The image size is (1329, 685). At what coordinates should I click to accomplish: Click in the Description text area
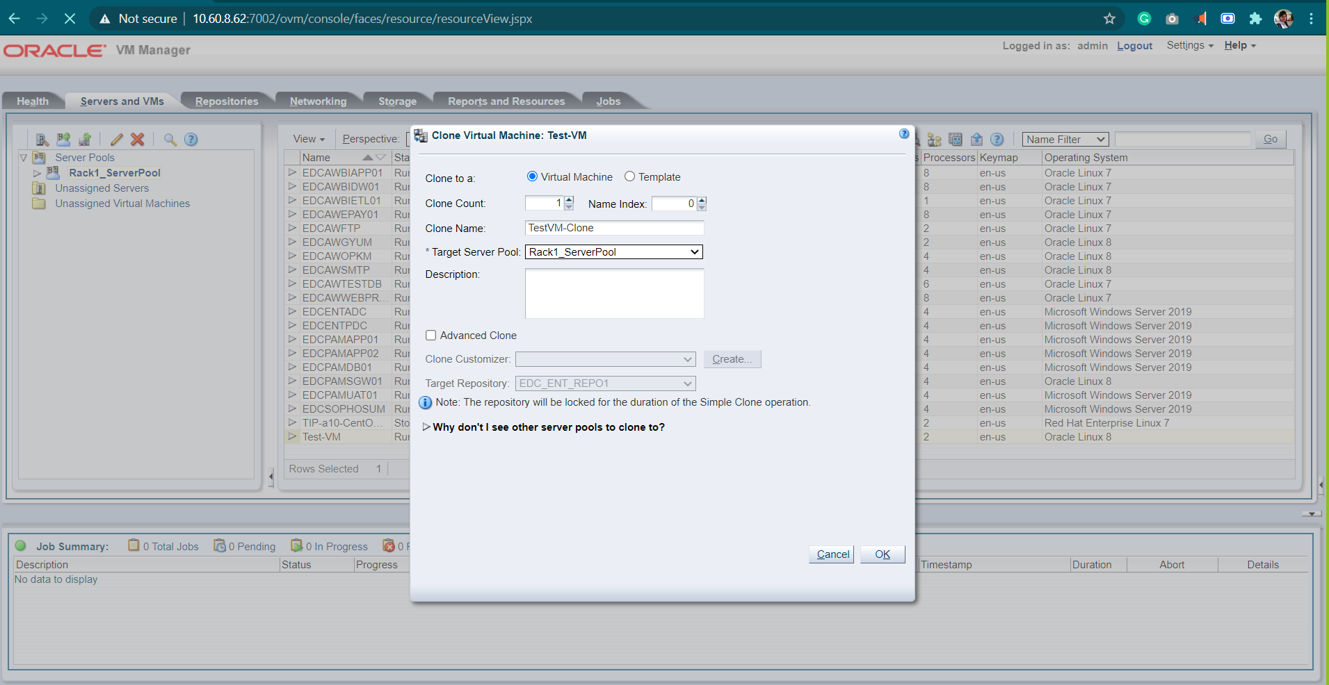[614, 294]
